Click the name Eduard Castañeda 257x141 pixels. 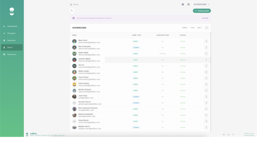86,114
